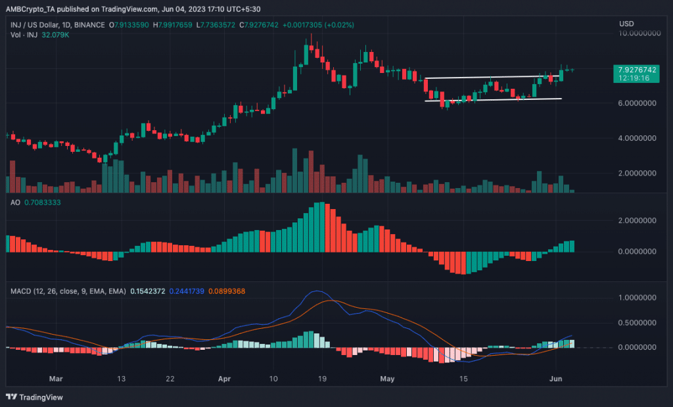The image size is (673, 407).
Task: Click the AO indicator label
Action: click(16, 203)
